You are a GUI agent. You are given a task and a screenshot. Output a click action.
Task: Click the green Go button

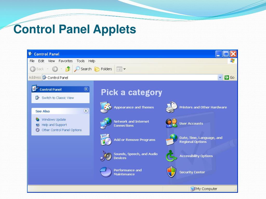[229, 77]
